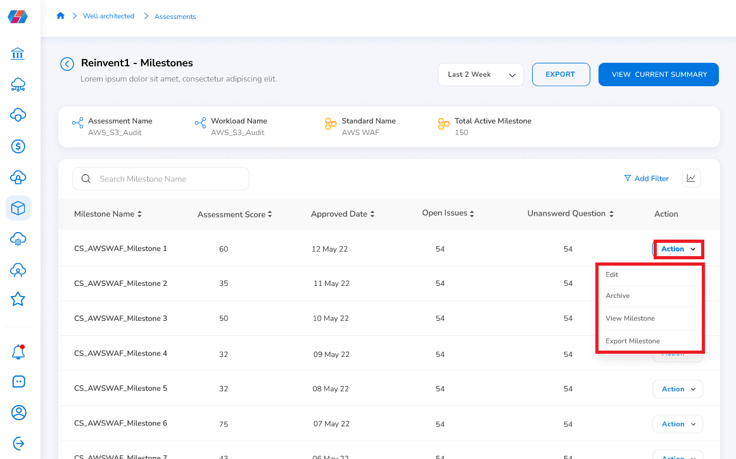Click the 07 May 22 approved date
Image resolution: width=736 pixels, height=459 pixels.
coord(331,423)
